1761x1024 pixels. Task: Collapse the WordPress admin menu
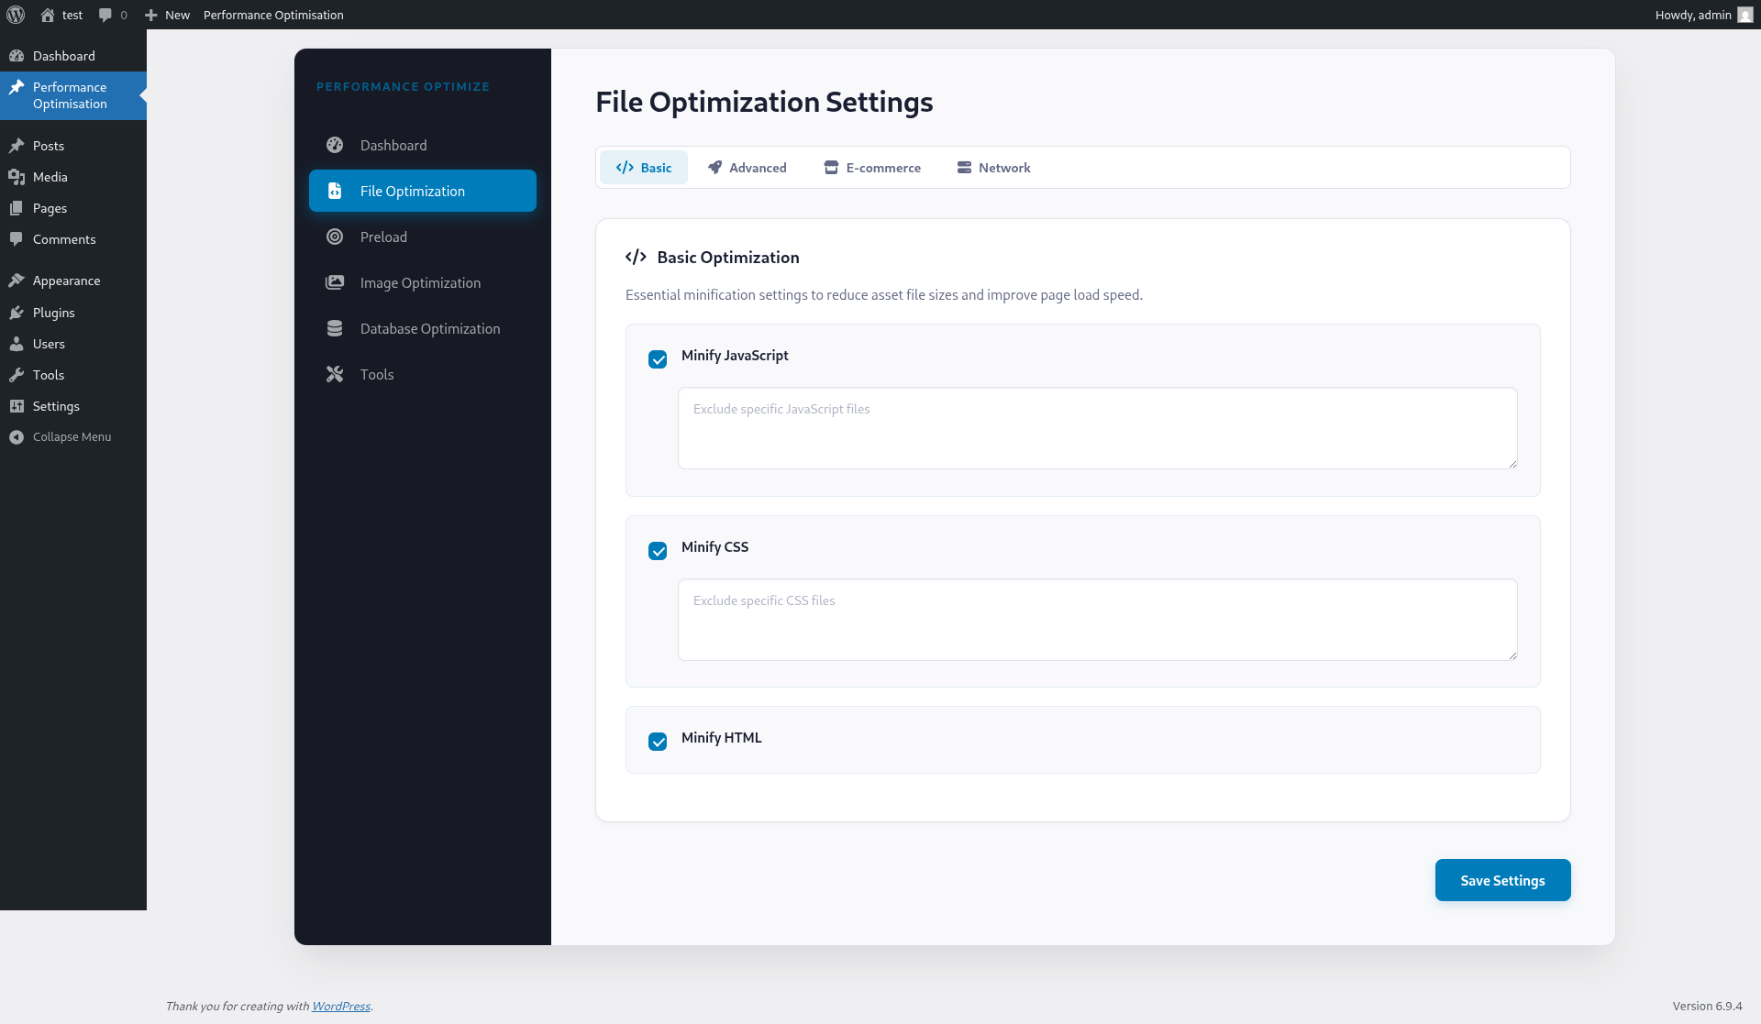pyautogui.click(x=60, y=436)
